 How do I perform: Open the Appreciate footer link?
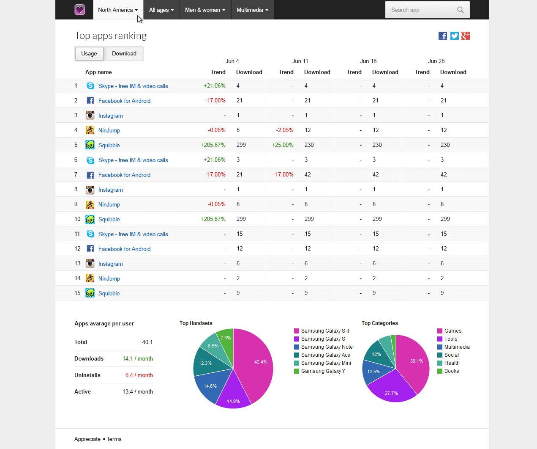(x=87, y=439)
